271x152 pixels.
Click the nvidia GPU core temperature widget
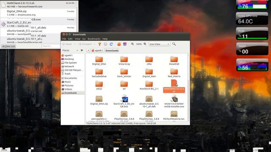point(252,19)
